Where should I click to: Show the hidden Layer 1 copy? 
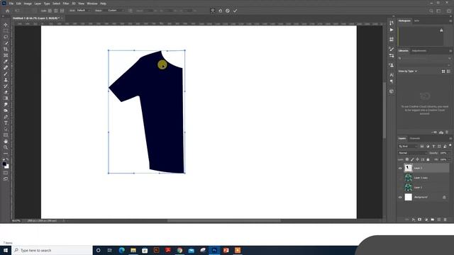[400, 178]
